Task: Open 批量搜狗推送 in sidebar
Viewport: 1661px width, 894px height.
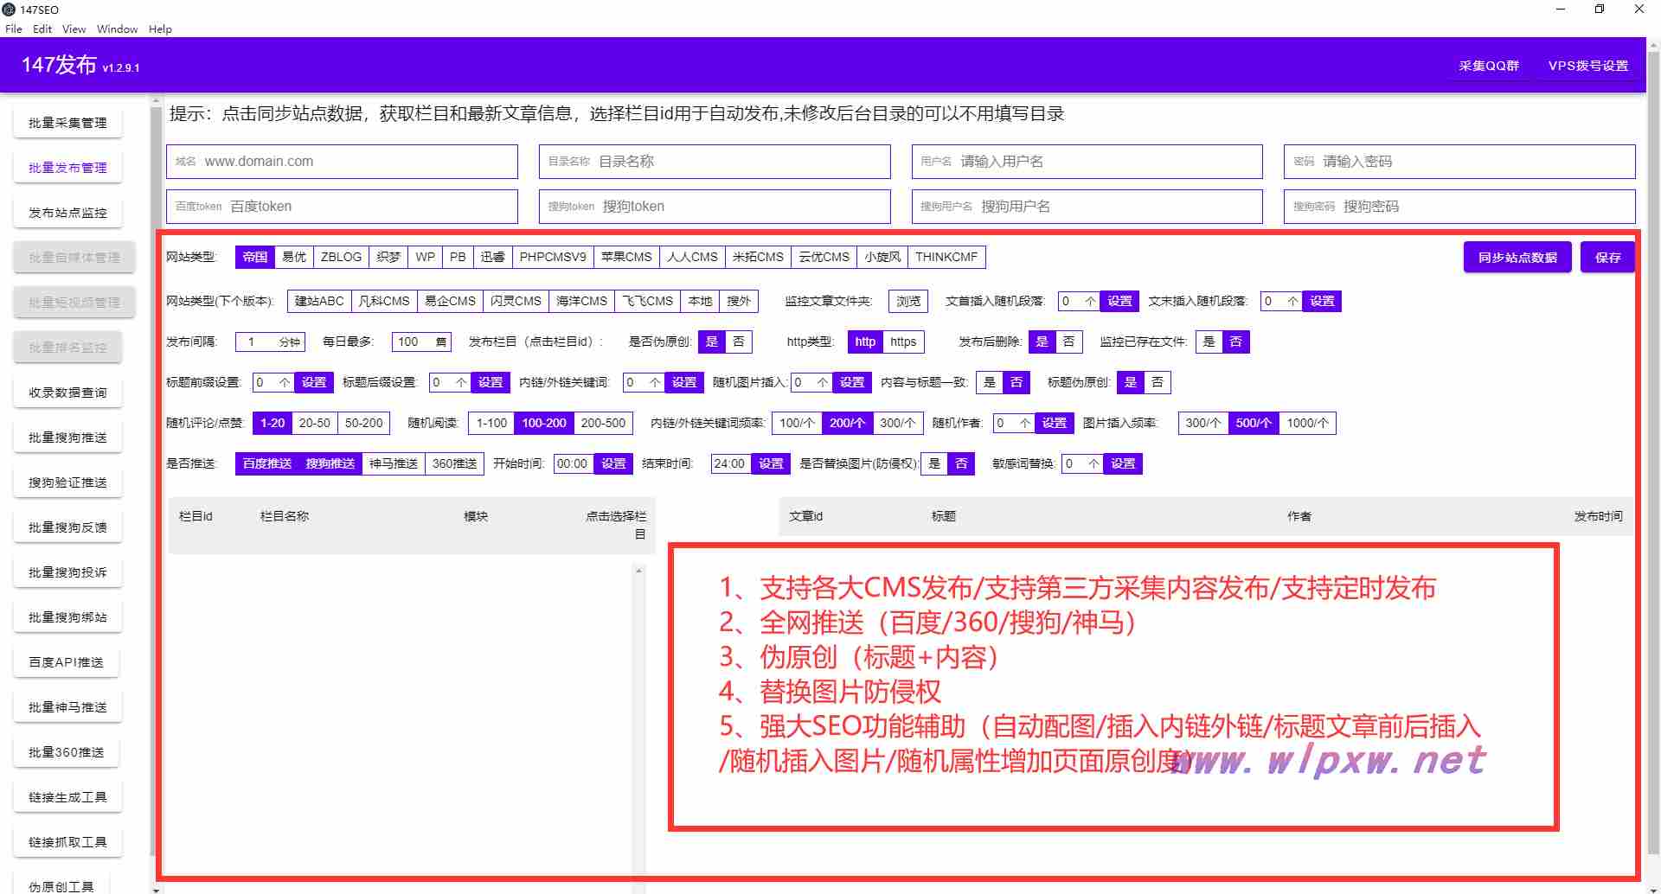Action: [67, 437]
